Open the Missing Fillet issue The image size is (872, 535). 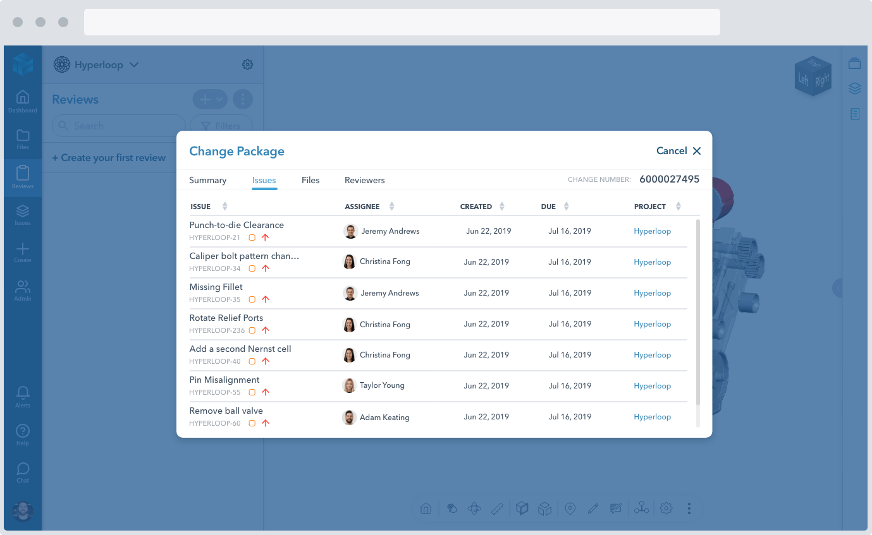point(216,287)
